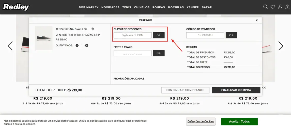Accept cookies with Aceitar Todos
The width and height of the screenshot is (291, 131).
[x=239, y=122]
